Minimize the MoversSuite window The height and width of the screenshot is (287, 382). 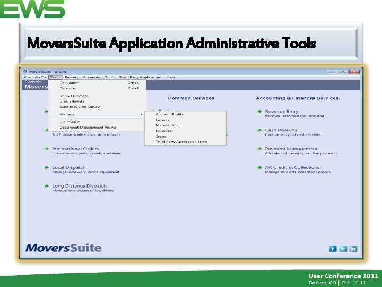pos(332,72)
